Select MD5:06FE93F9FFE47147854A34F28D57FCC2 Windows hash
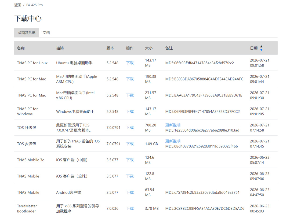Image resolution: width=290 pixels, height=218 pixels. [x=202, y=112]
